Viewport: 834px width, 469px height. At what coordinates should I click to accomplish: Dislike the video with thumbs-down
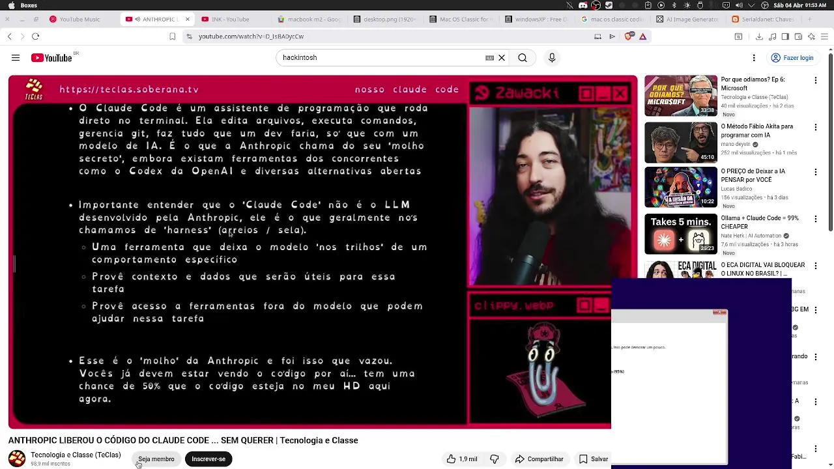(495, 459)
